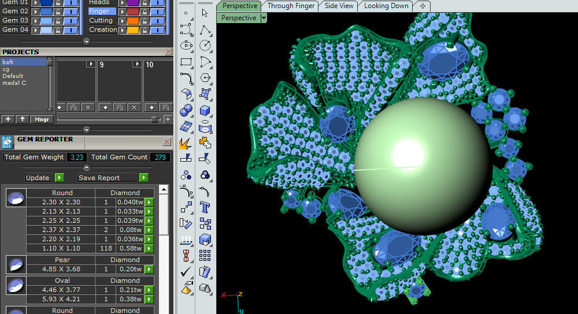Image resolution: width=578 pixels, height=314 pixels.
Task: Toggle lock on Creation layer
Action: (x=145, y=30)
